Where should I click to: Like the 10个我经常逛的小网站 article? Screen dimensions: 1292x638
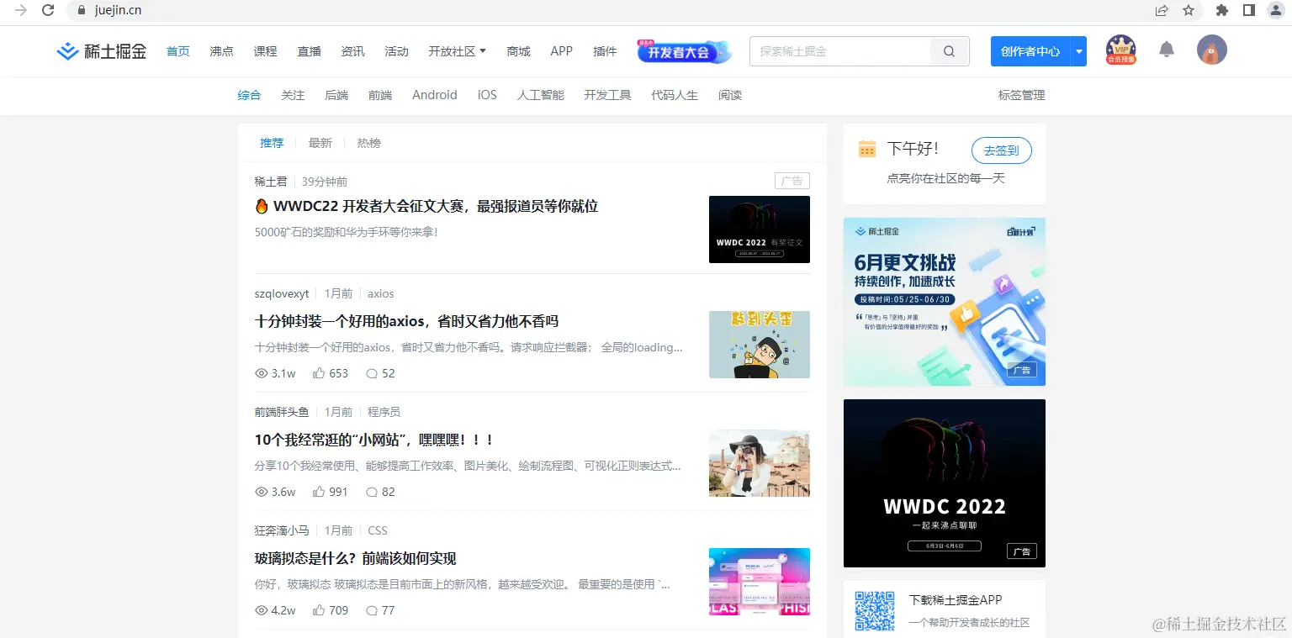[319, 492]
